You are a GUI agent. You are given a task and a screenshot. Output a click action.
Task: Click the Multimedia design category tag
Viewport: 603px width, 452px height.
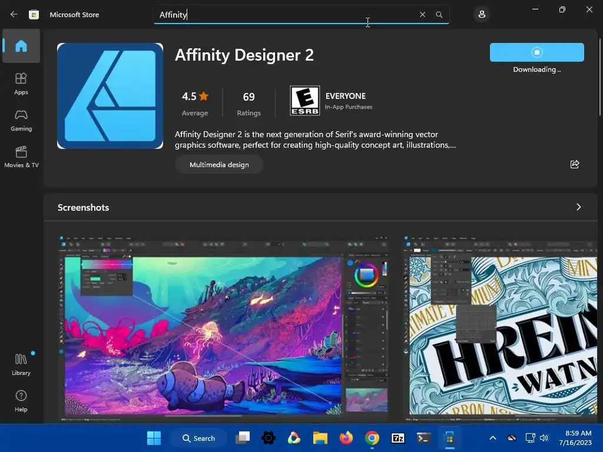tap(219, 165)
